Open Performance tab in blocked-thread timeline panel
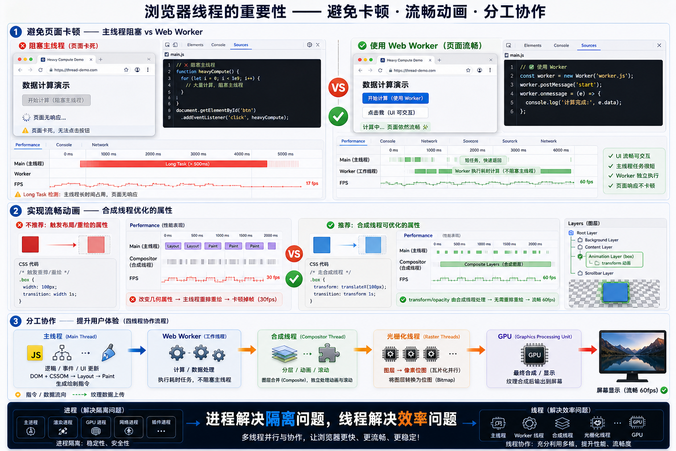The height and width of the screenshot is (451, 676). pos(28,145)
